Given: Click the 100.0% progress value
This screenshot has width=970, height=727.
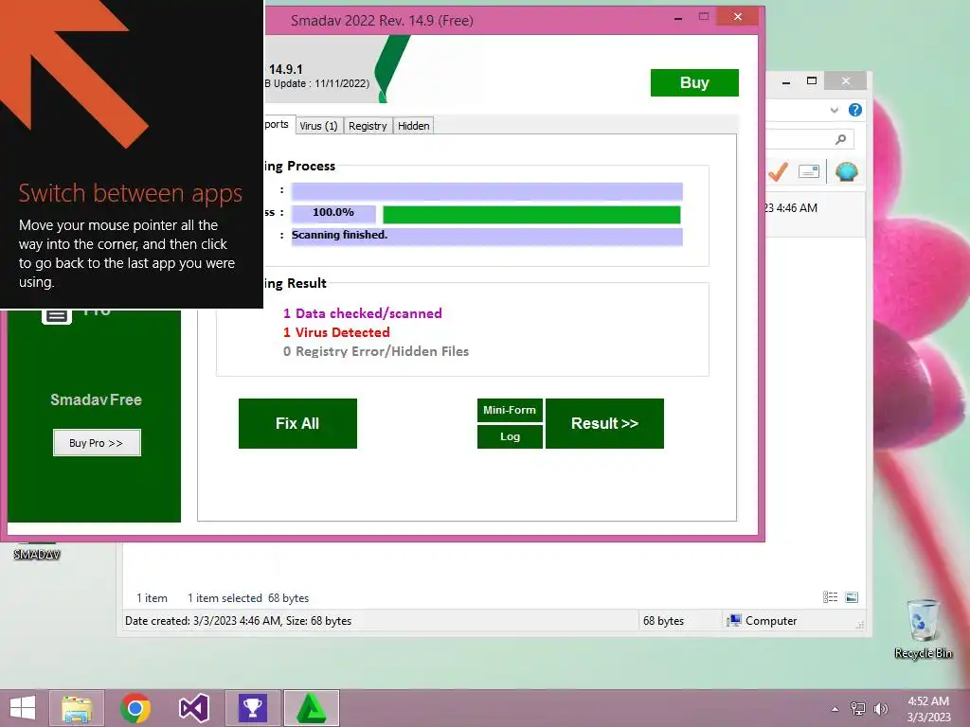Looking at the screenshot, I should (333, 213).
